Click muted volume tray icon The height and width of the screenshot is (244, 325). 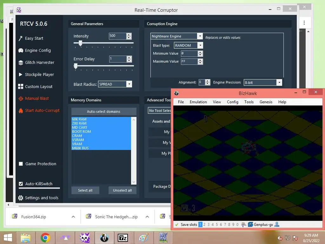click(280, 238)
